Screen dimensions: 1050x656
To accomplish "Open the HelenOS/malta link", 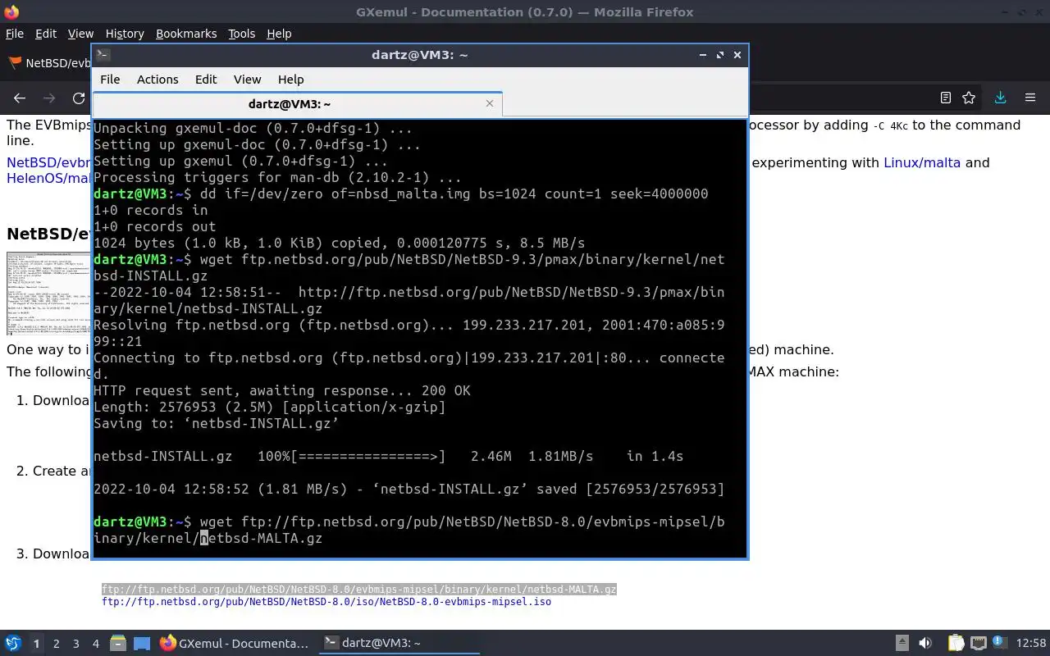I will [x=48, y=178].
